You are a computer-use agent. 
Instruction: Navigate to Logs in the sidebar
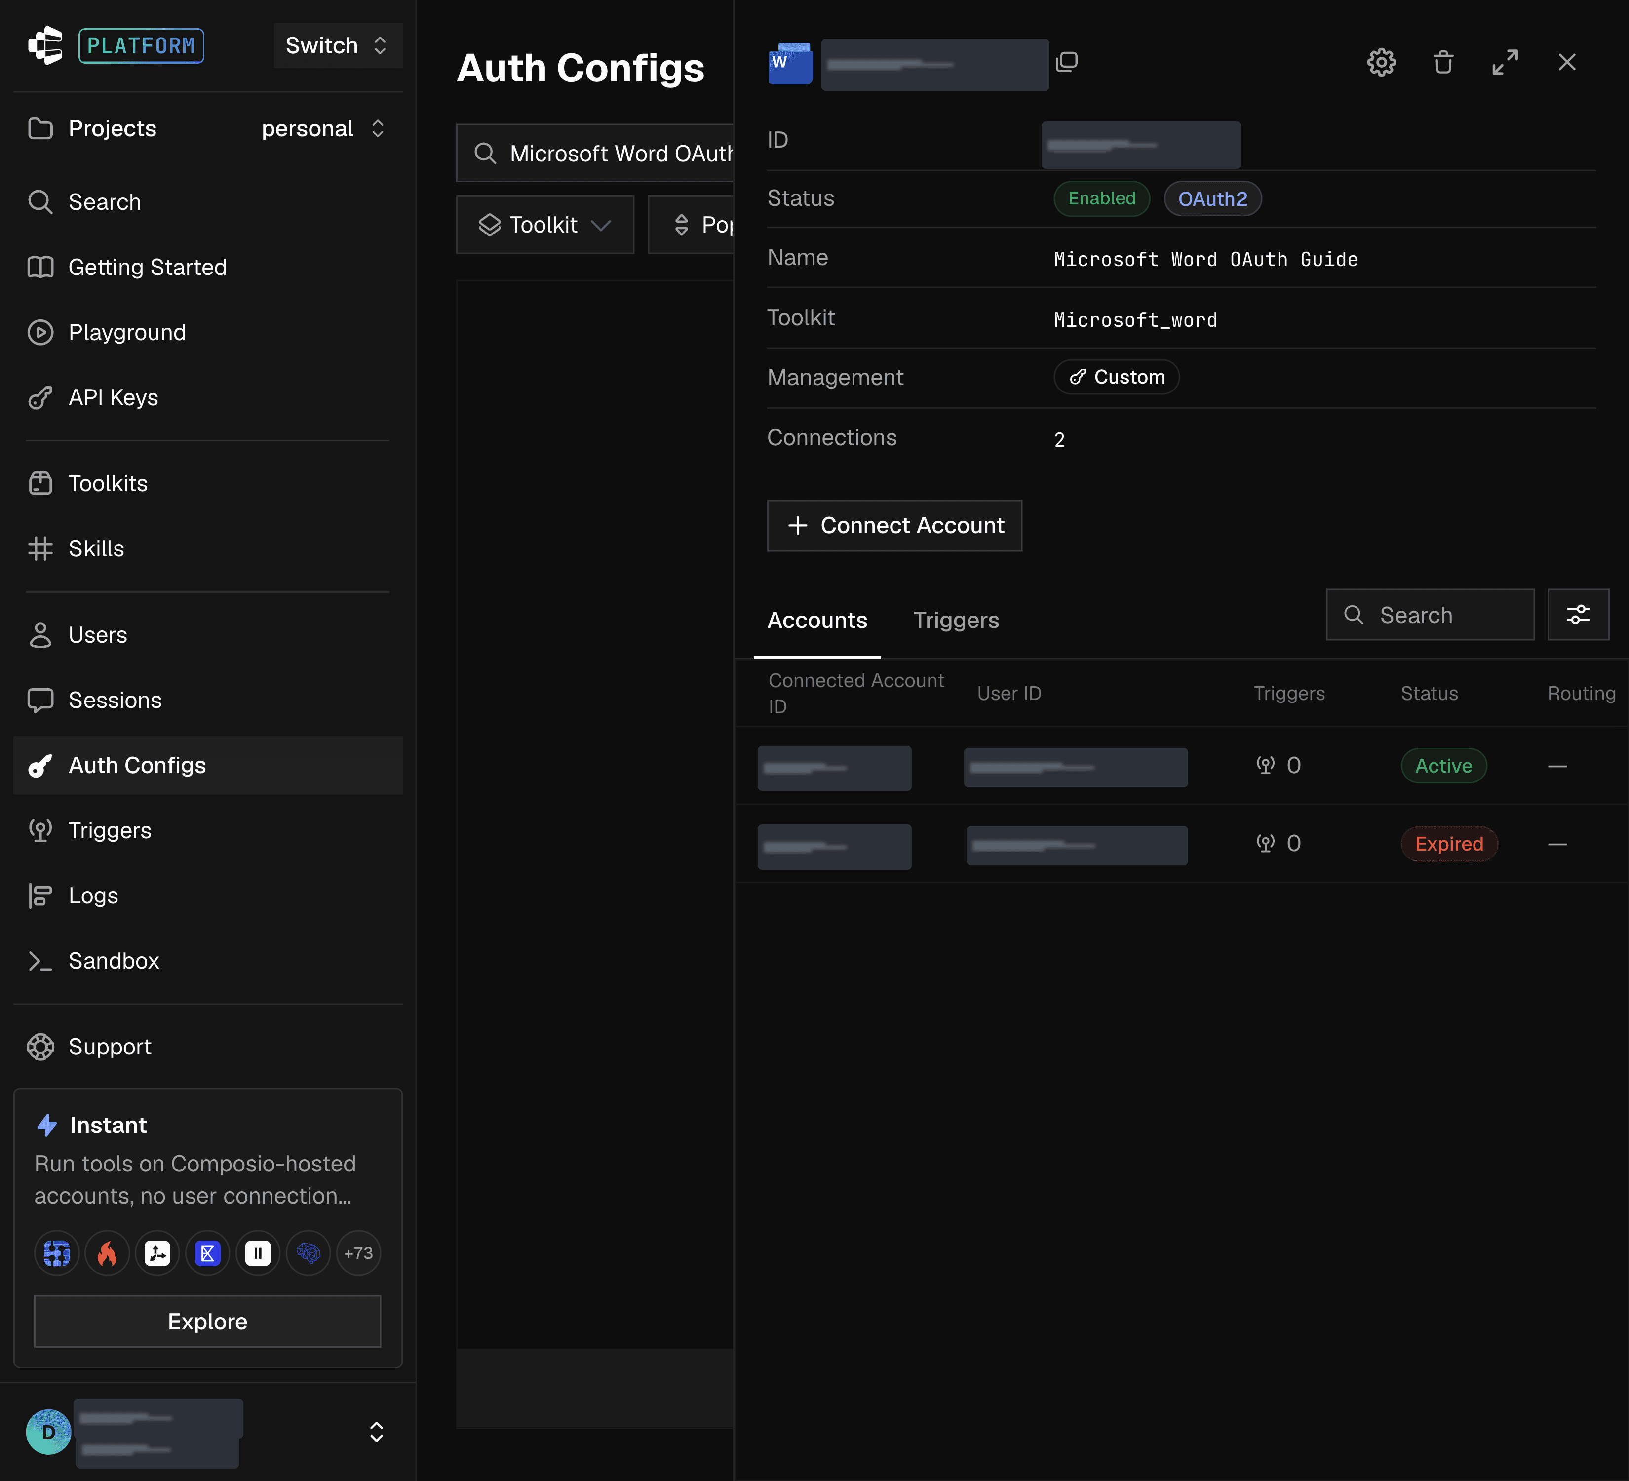click(x=208, y=895)
